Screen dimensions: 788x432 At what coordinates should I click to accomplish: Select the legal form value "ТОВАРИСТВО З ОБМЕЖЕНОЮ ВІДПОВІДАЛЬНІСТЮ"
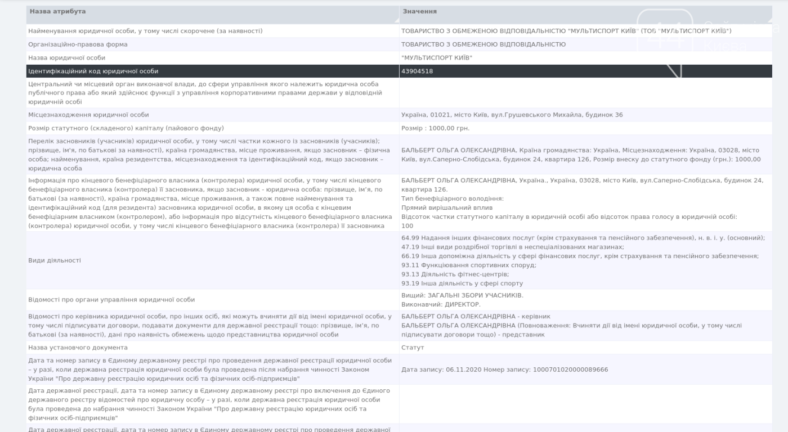483,44
